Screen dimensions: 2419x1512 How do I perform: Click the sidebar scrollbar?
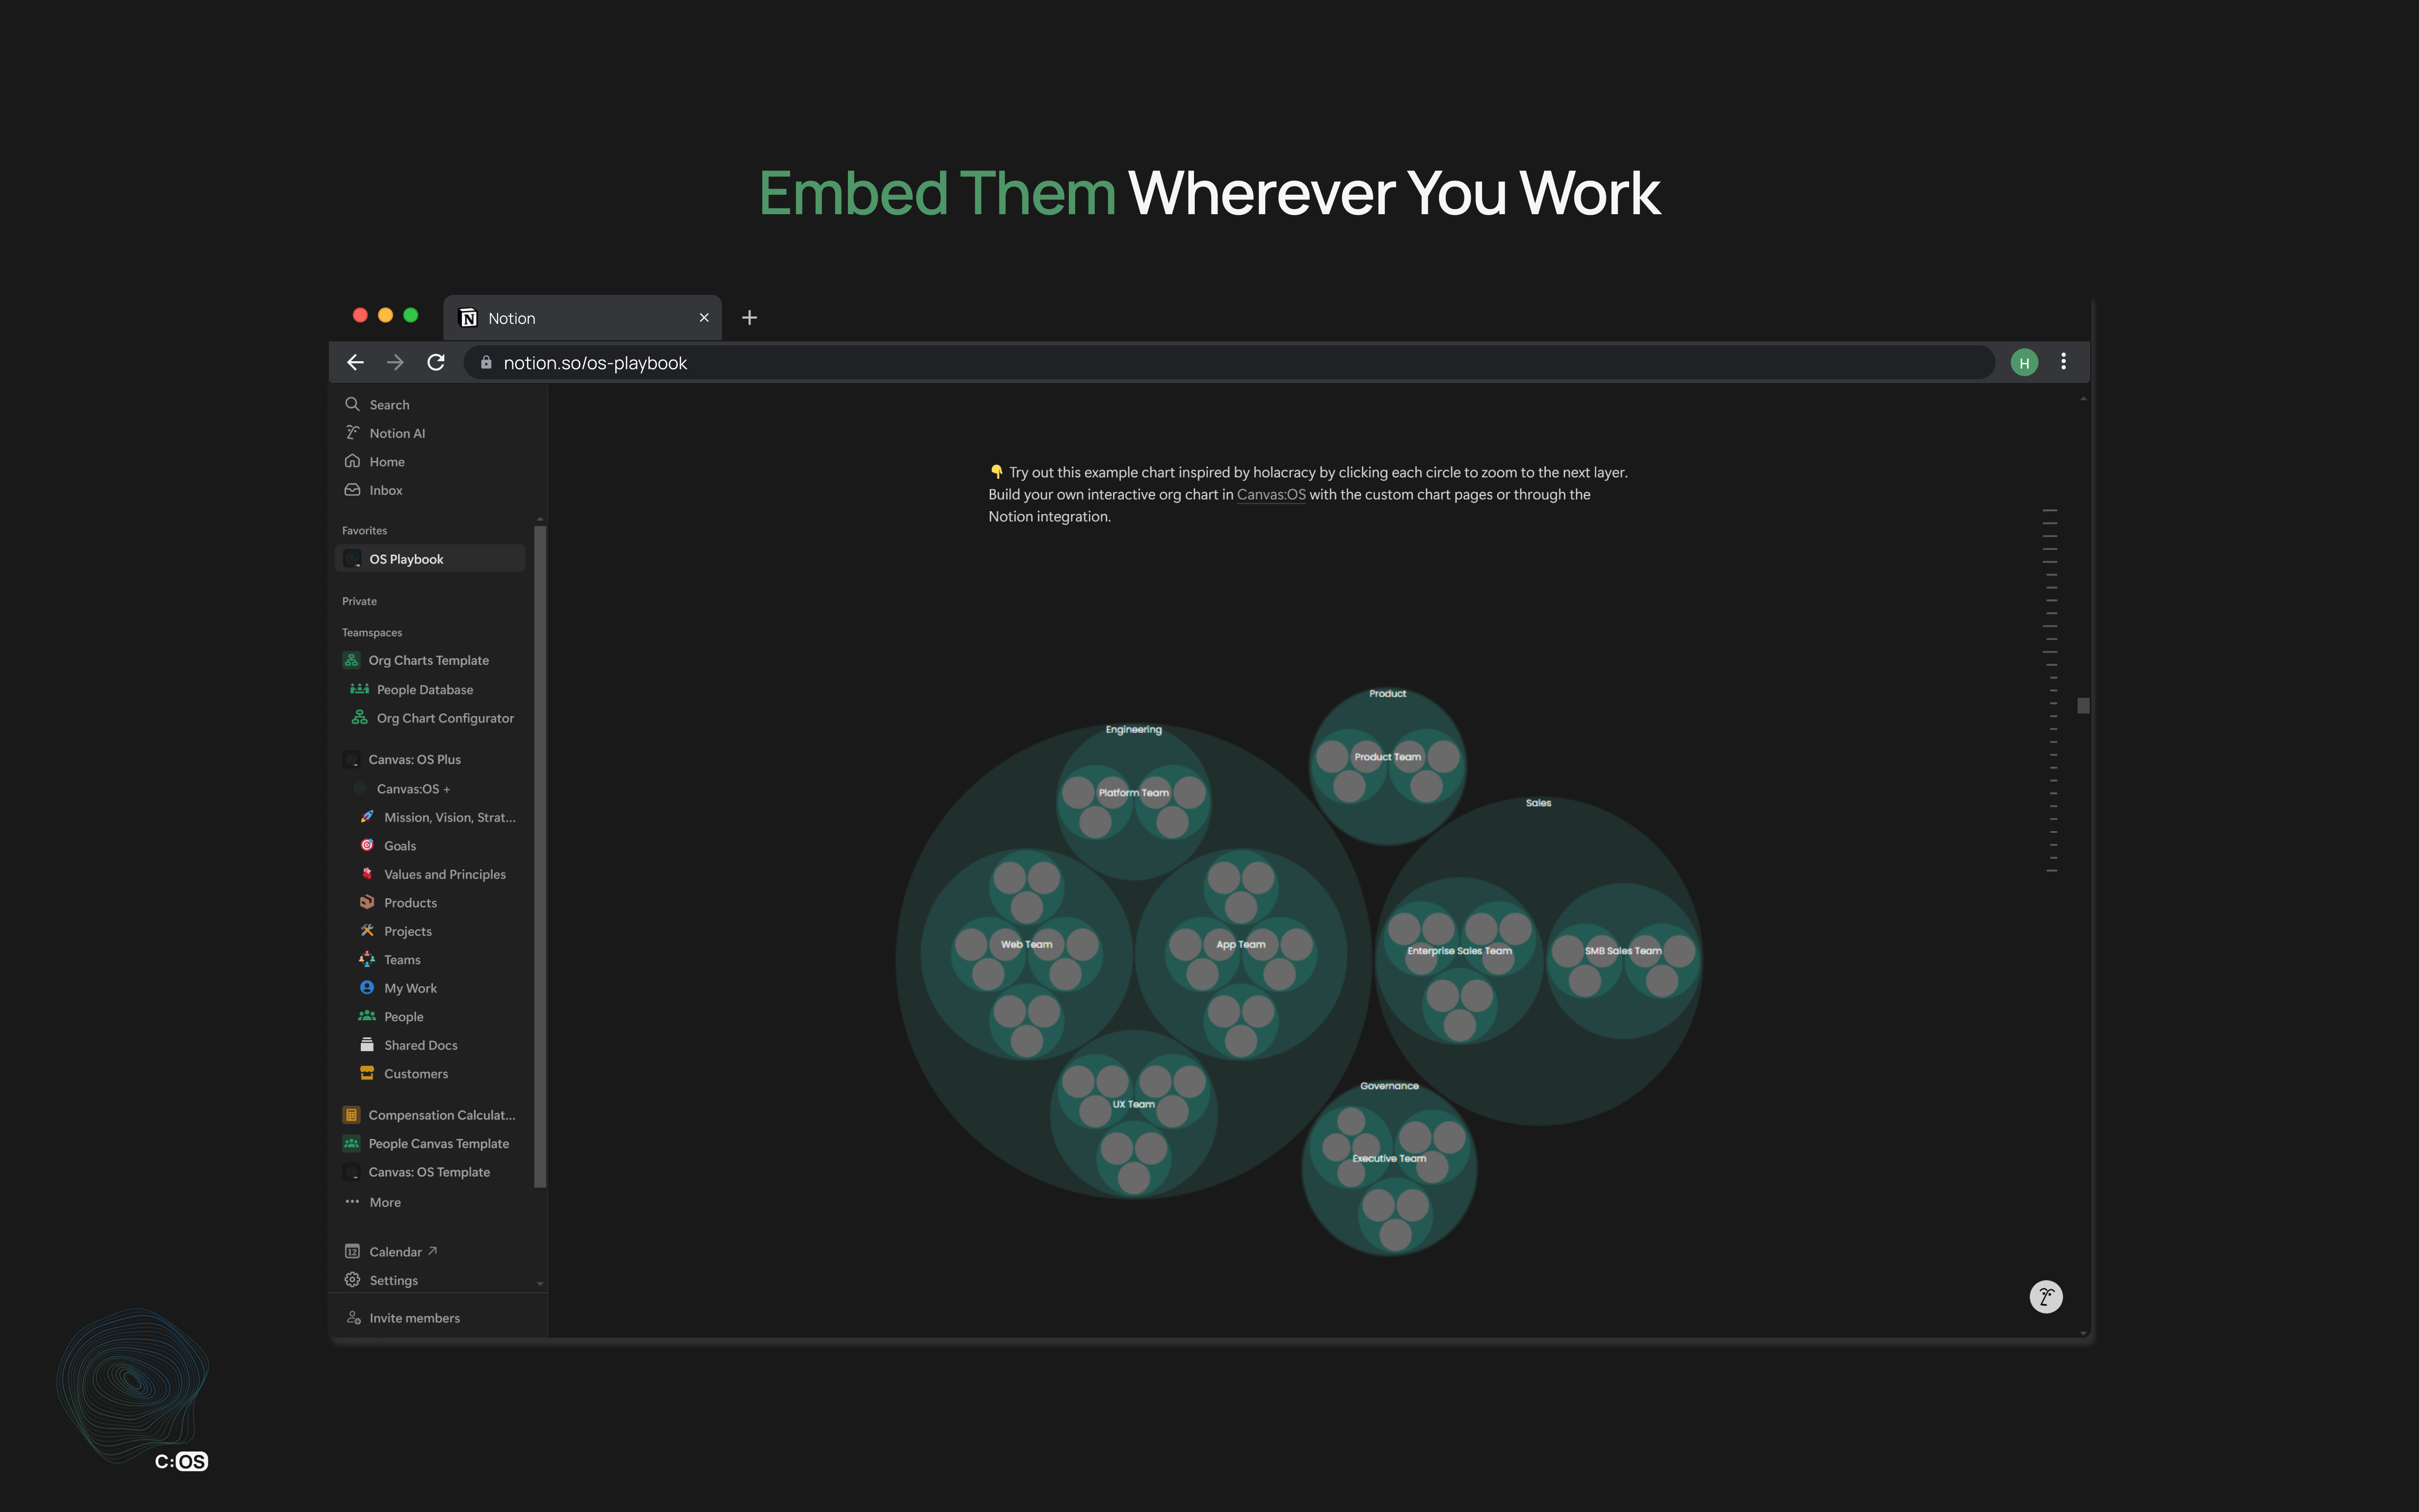click(540, 856)
